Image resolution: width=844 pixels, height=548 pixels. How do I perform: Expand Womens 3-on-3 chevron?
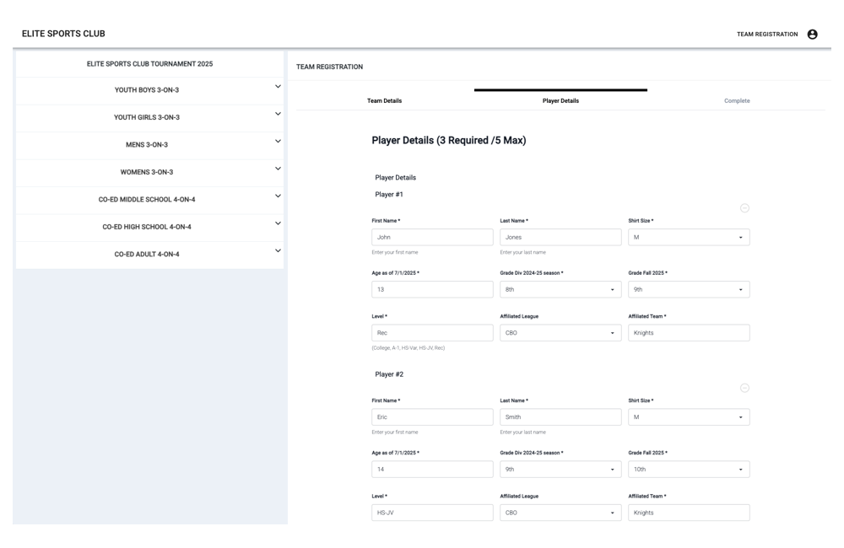click(278, 169)
